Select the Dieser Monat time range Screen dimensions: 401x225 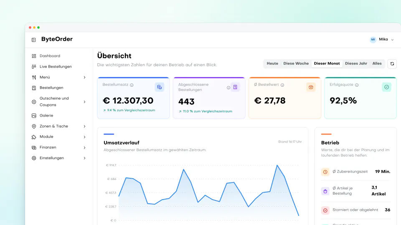[x=327, y=63]
